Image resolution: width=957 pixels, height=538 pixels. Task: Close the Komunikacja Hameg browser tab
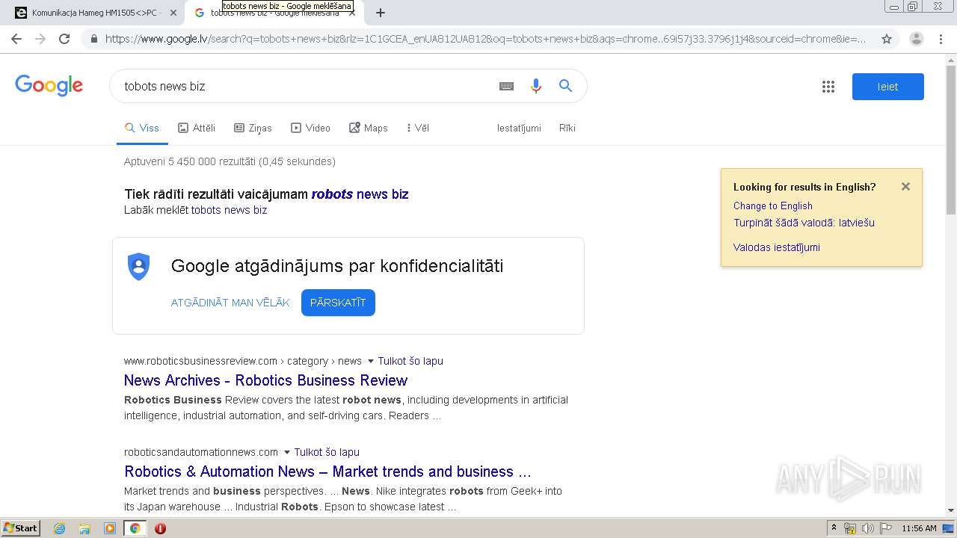pos(173,13)
